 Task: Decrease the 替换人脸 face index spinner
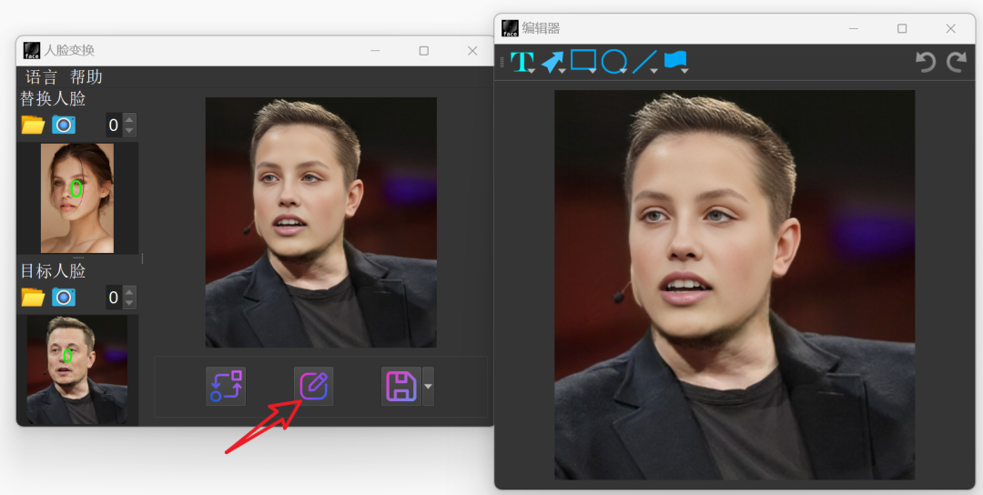pos(130,131)
